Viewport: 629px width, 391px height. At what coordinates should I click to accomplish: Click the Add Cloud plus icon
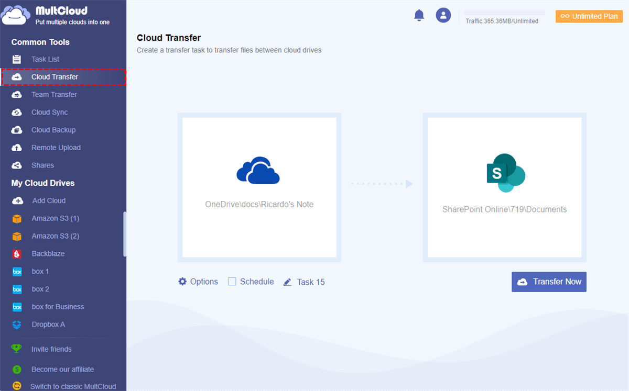pos(17,201)
